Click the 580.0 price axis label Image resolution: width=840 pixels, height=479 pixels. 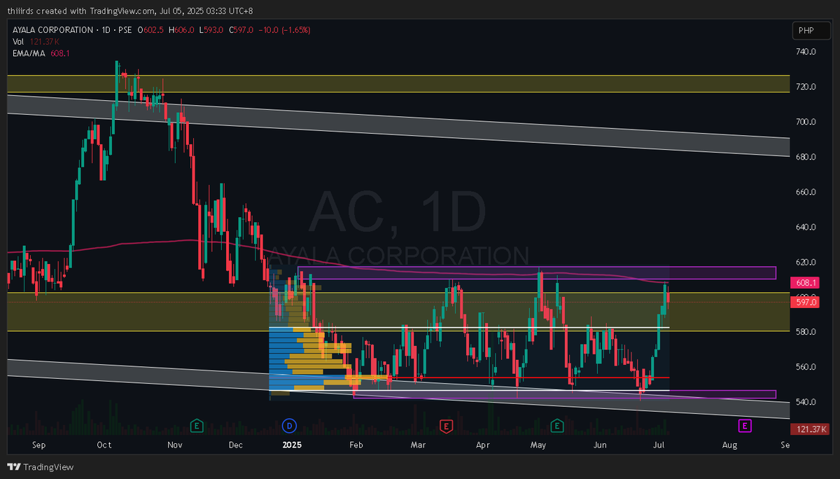806,332
